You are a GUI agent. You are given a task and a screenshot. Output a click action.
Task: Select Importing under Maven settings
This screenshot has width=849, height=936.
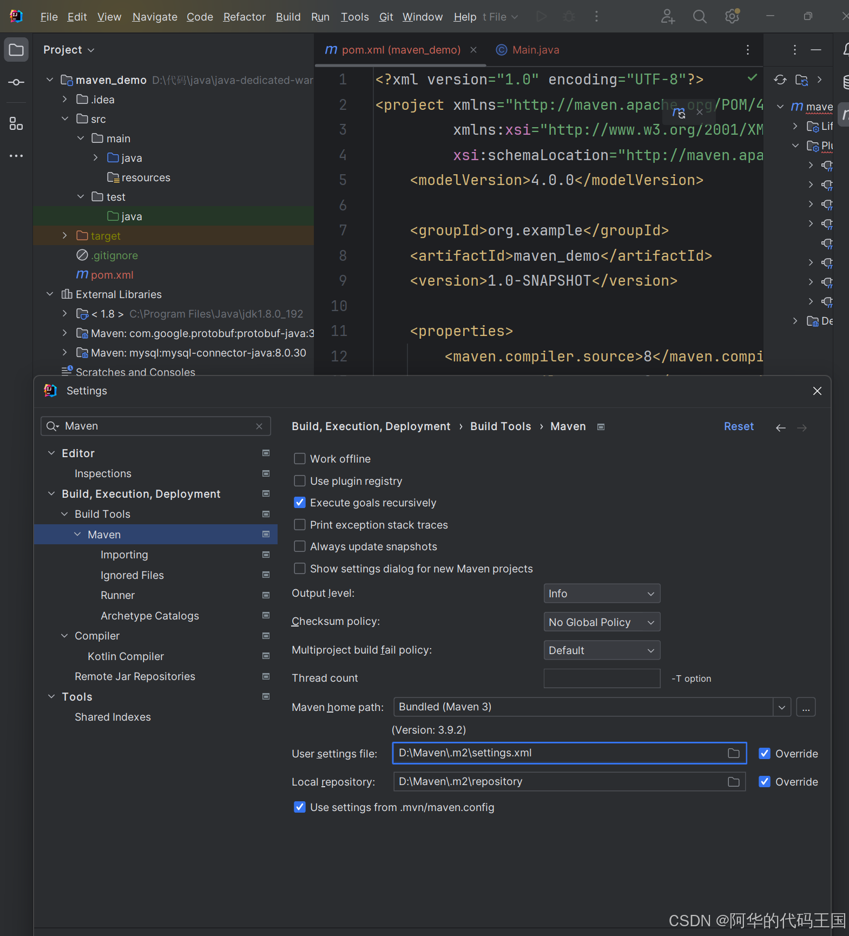pyautogui.click(x=124, y=555)
